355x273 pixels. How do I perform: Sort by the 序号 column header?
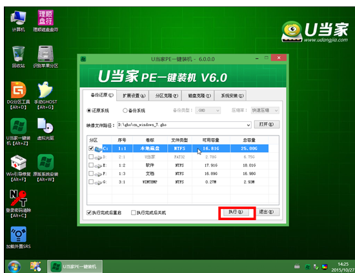pos(122,140)
